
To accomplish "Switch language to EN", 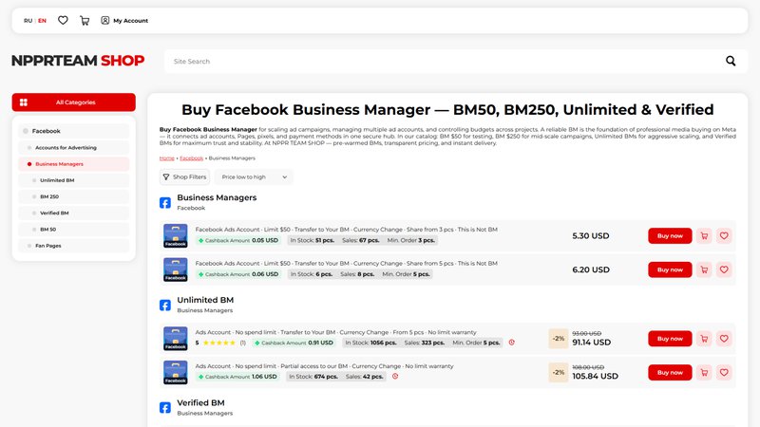I will (x=42, y=20).
